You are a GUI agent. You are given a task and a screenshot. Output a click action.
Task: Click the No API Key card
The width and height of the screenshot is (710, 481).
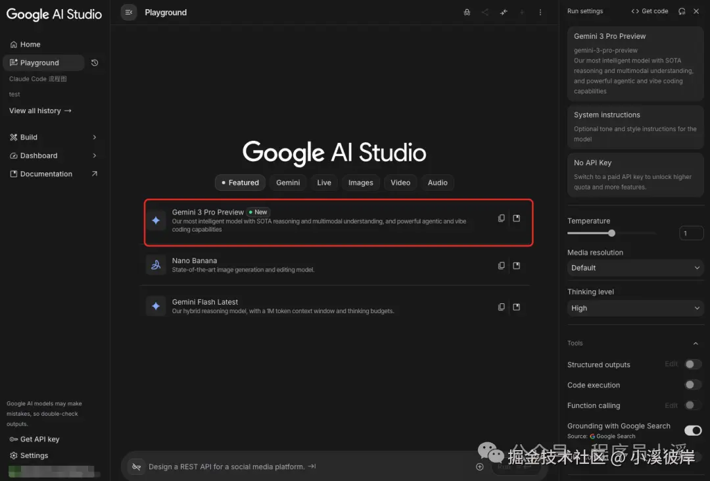[x=635, y=174]
